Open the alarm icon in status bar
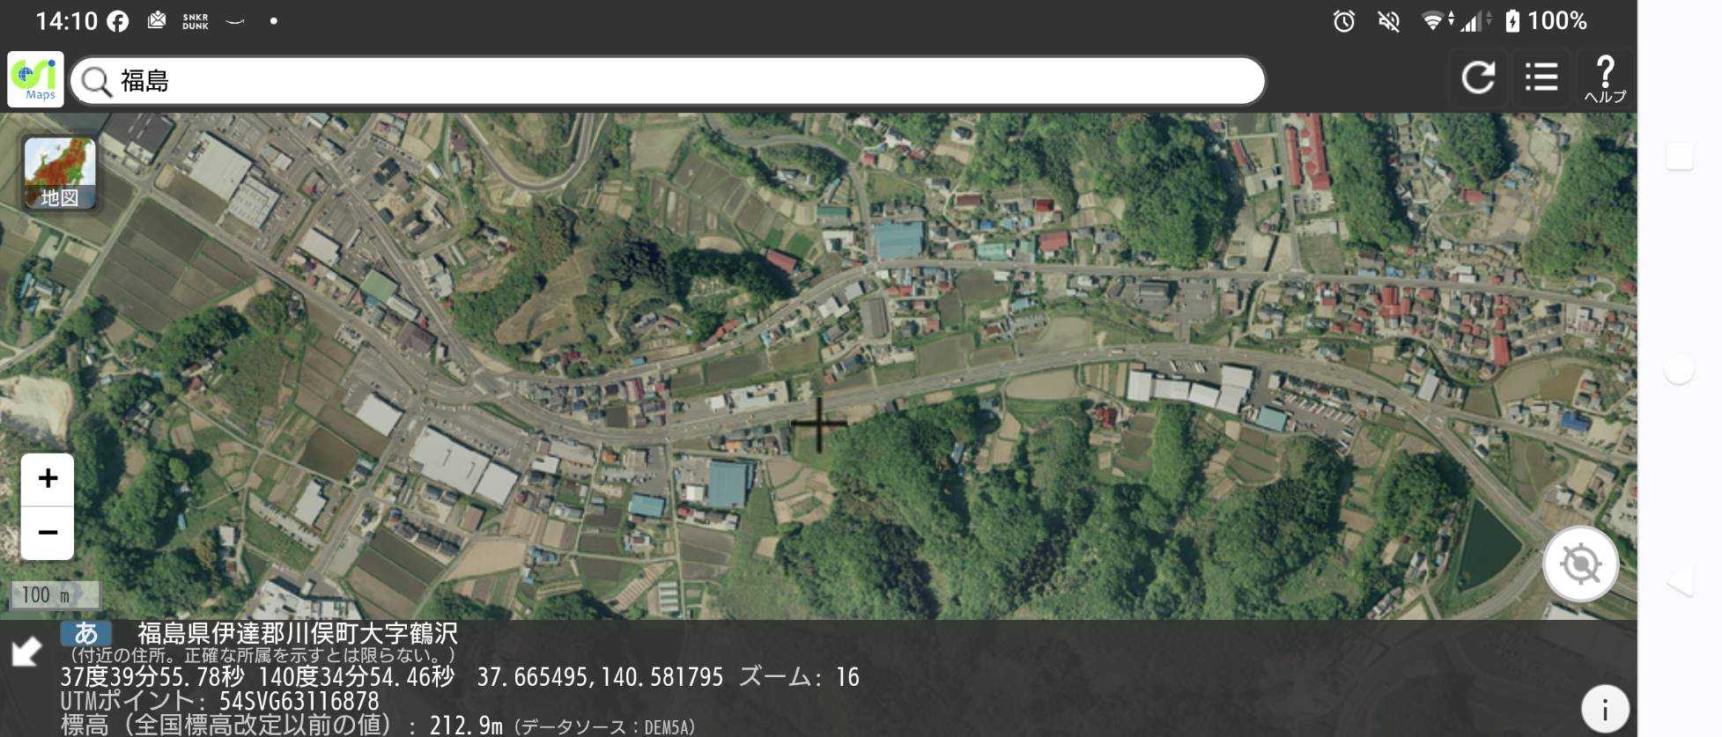This screenshot has width=1722, height=737. (x=1344, y=20)
